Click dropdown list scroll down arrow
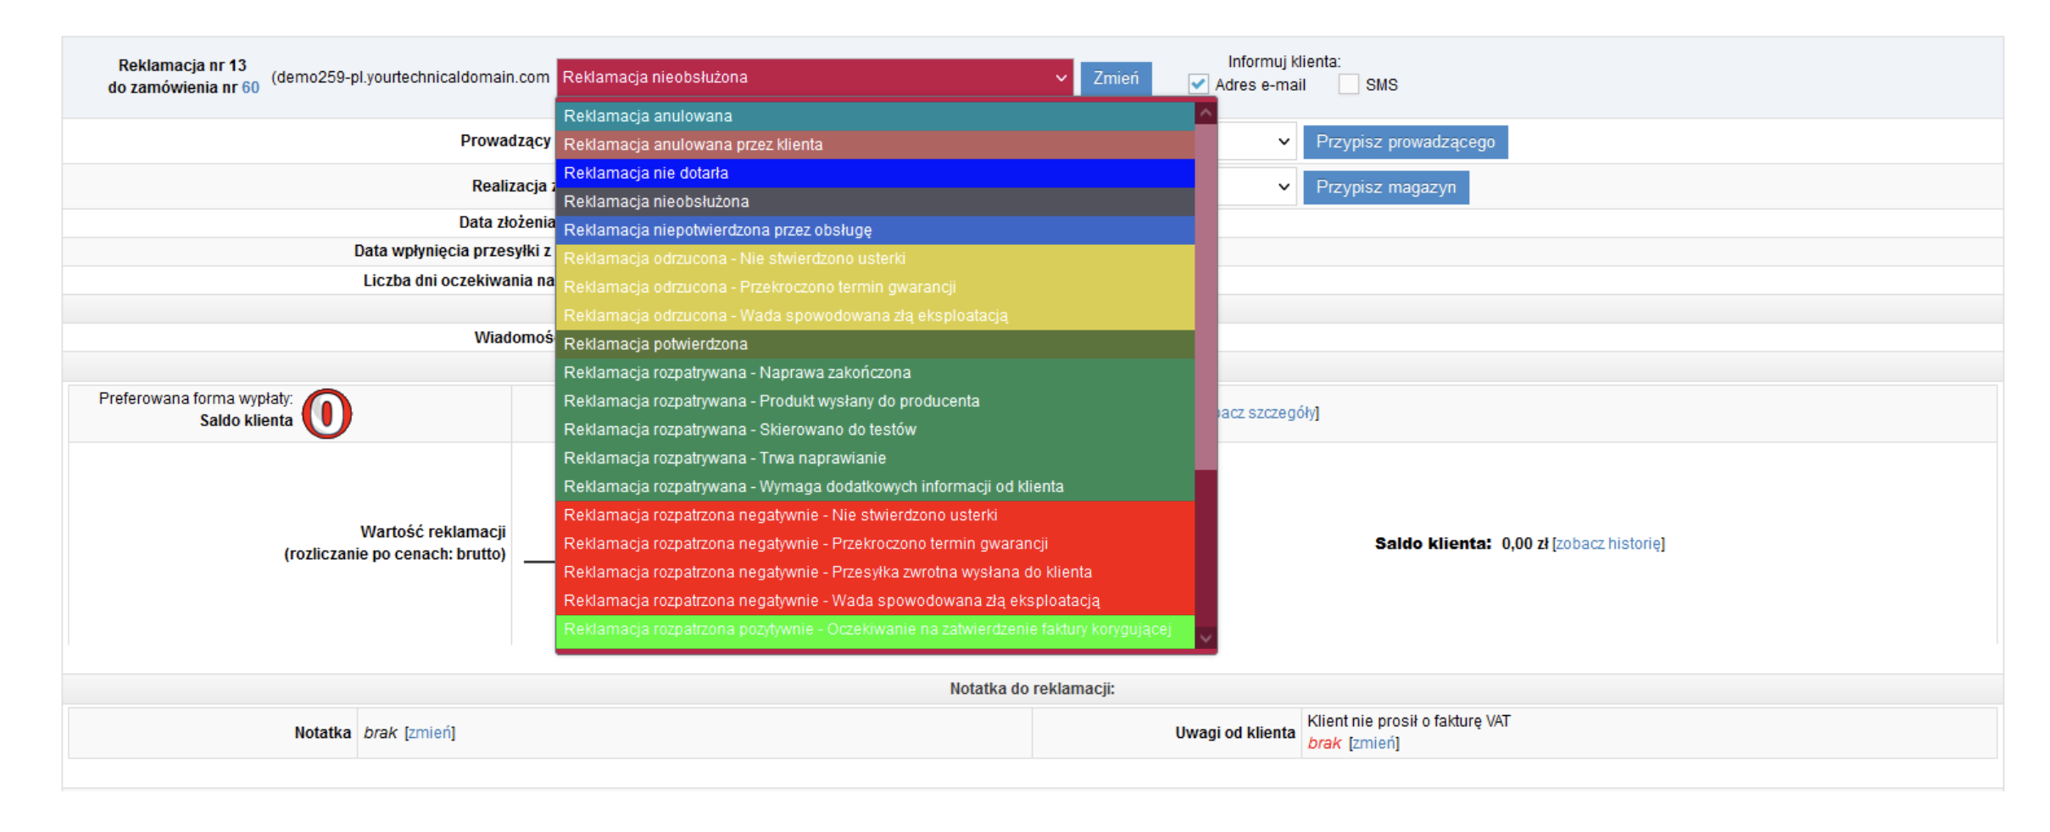This screenshot has width=2050, height=832. click(x=1206, y=638)
